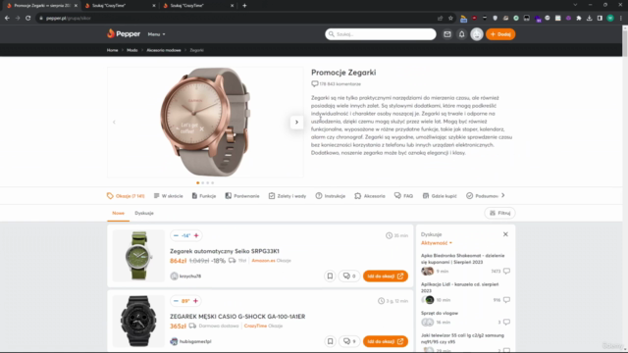The height and width of the screenshot is (353, 628).
Task: Open the browser extensions puzzle icon
Action: click(579, 18)
